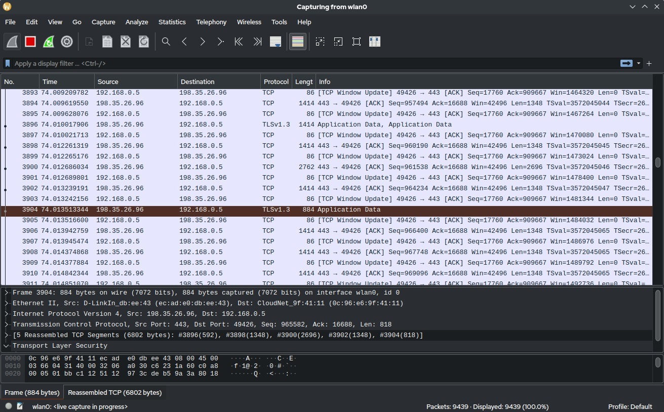Expand the Frame 3904 details row

pos(6,293)
